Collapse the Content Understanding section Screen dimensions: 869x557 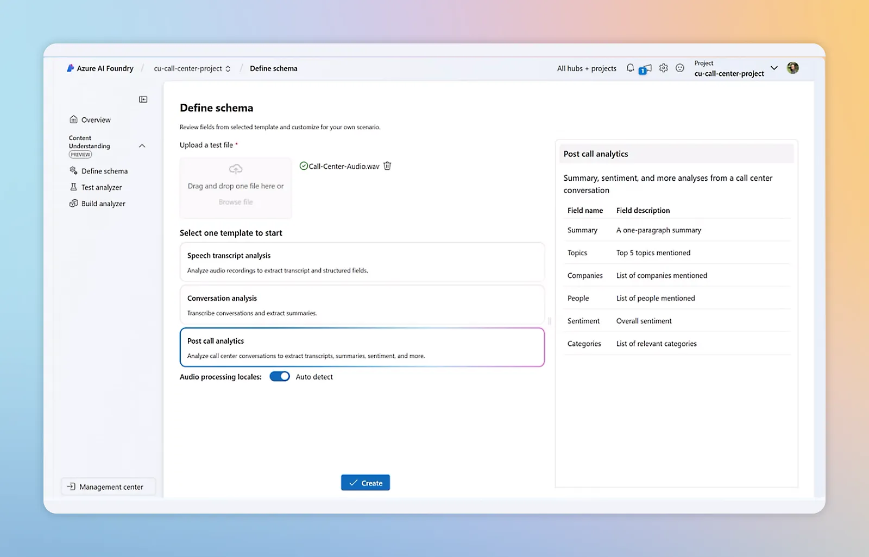point(142,146)
